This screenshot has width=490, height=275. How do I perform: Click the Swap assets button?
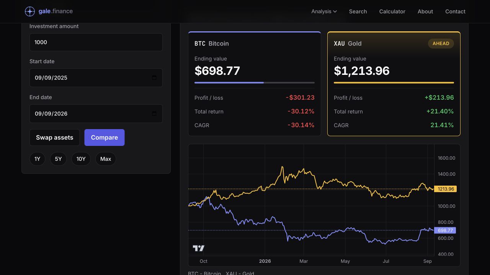(x=54, y=137)
